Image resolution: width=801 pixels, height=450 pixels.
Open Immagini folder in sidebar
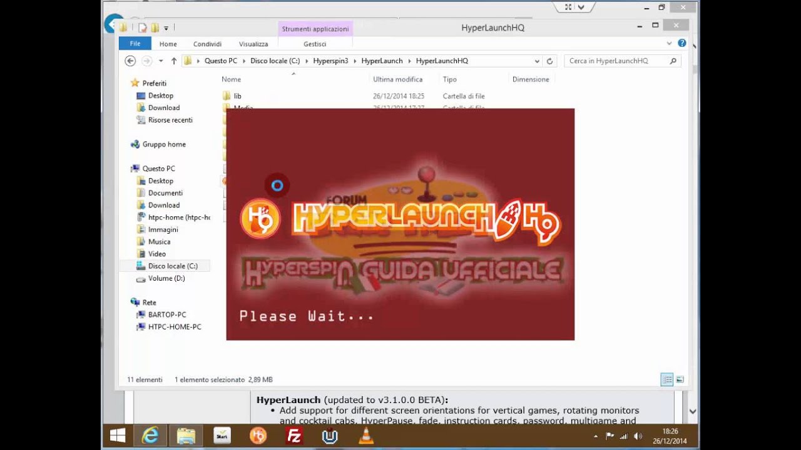pyautogui.click(x=163, y=229)
